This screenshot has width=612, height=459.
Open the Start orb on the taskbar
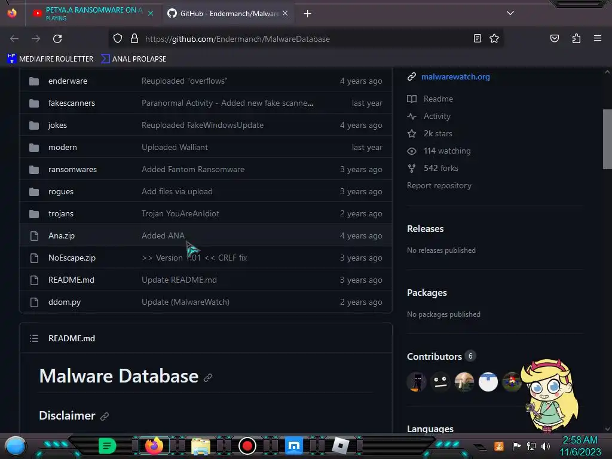(16, 446)
